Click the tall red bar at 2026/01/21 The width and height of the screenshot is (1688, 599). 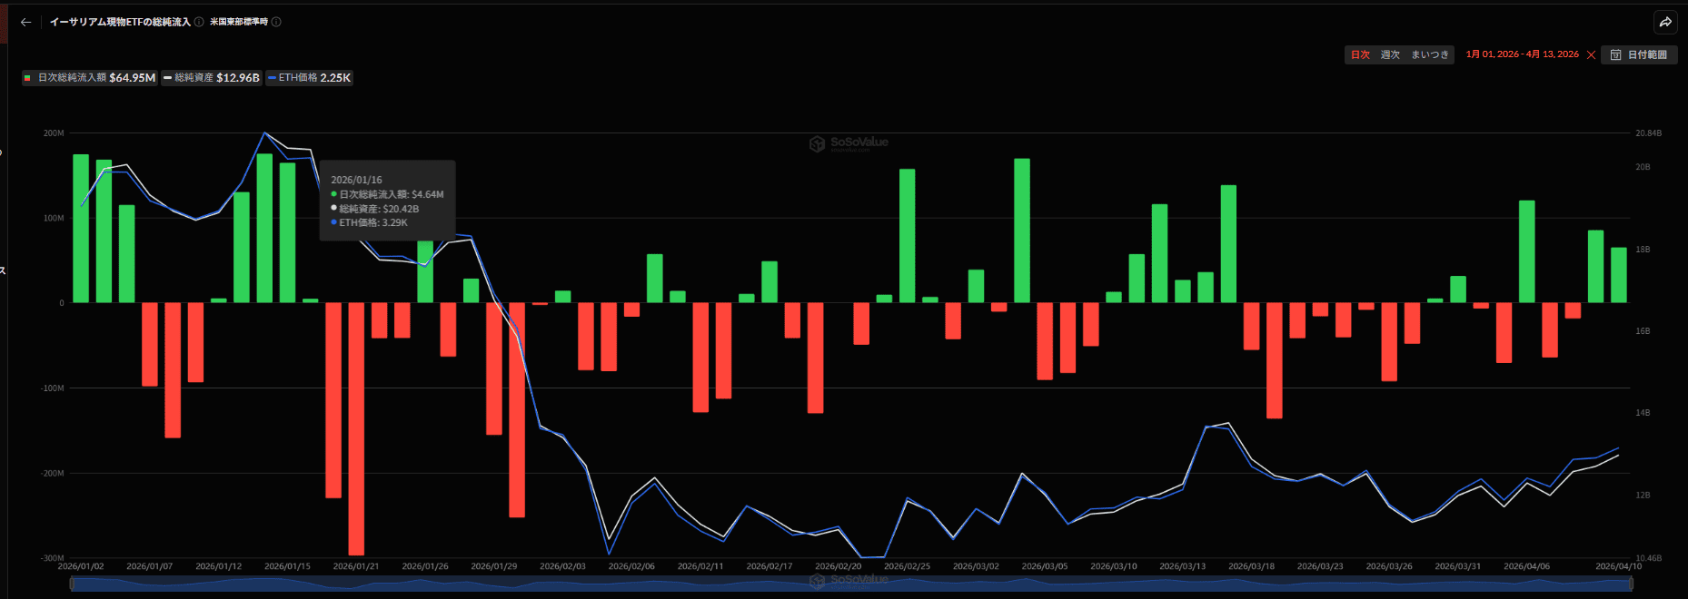point(356,427)
